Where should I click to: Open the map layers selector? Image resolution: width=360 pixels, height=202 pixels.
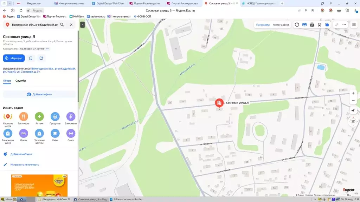(x=327, y=25)
